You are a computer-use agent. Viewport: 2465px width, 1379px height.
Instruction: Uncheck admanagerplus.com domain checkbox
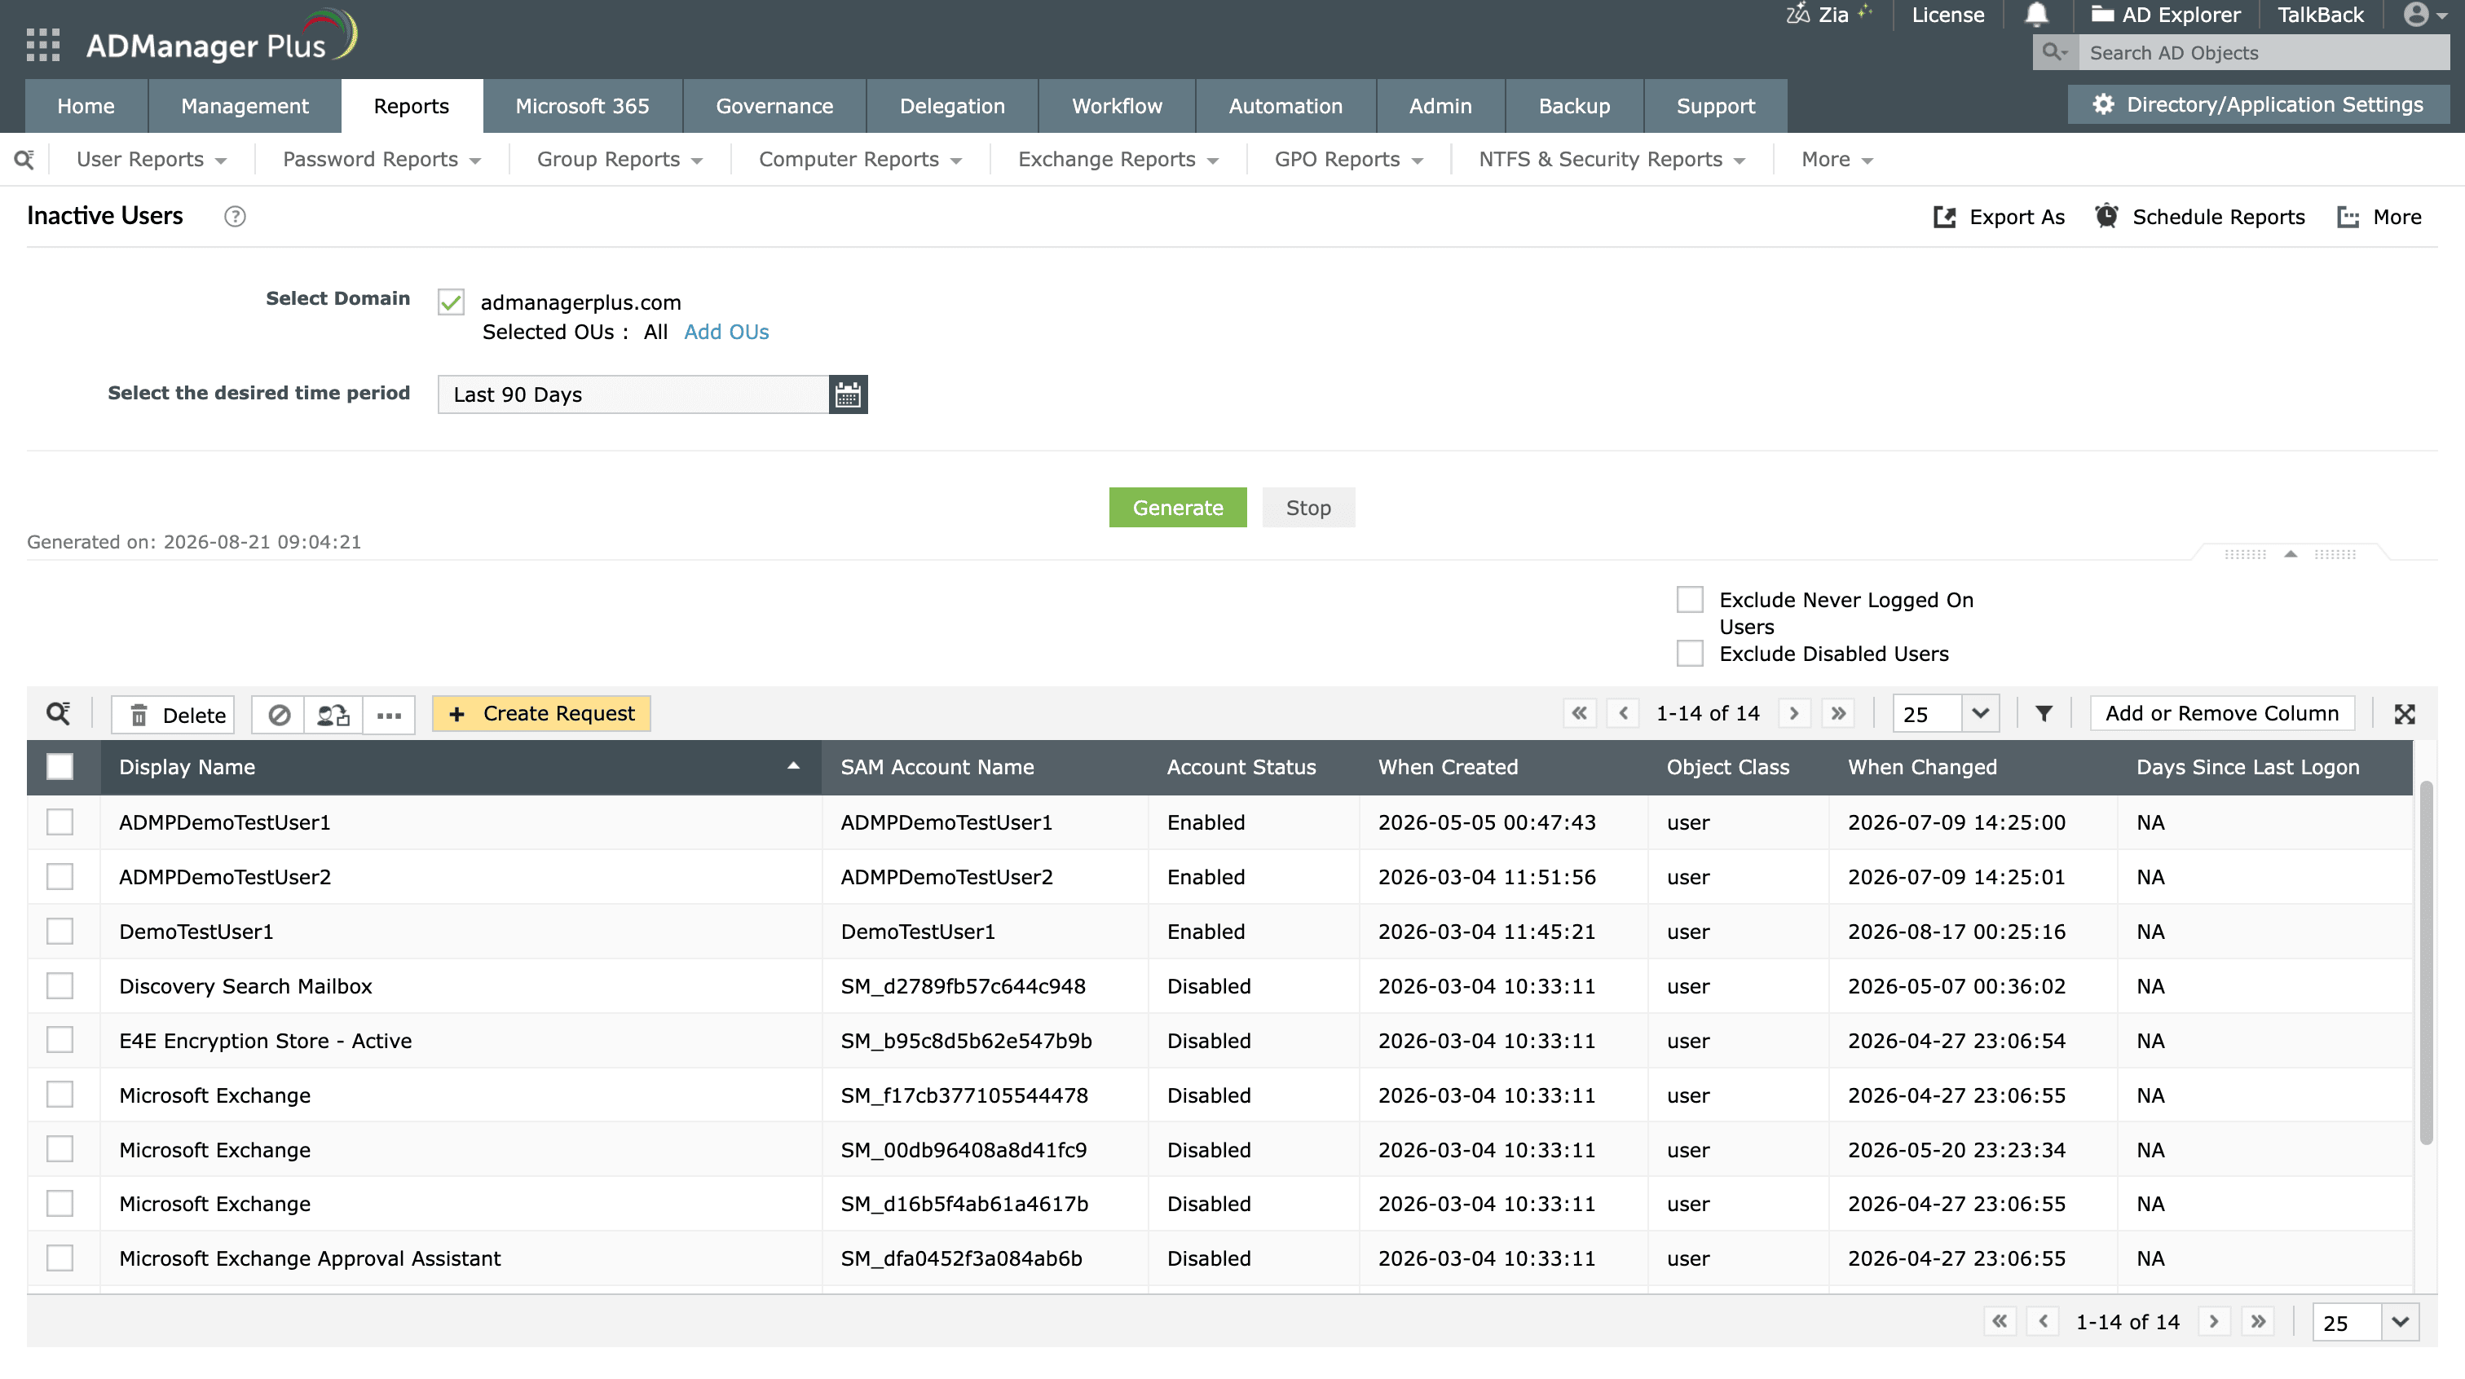click(451, 302)
